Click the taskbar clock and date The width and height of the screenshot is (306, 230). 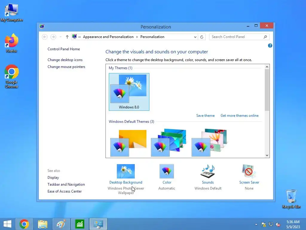(x=293, y=224)
